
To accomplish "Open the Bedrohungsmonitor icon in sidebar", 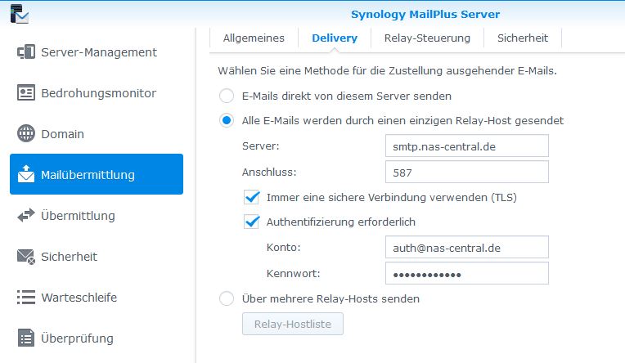I will [x=26, y=93].
